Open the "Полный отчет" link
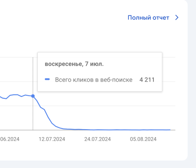The image size is (196, 168). 149,18
